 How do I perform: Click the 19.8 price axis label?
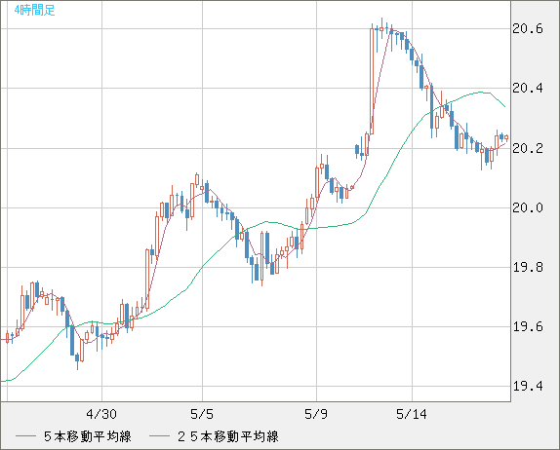[528, 267]
